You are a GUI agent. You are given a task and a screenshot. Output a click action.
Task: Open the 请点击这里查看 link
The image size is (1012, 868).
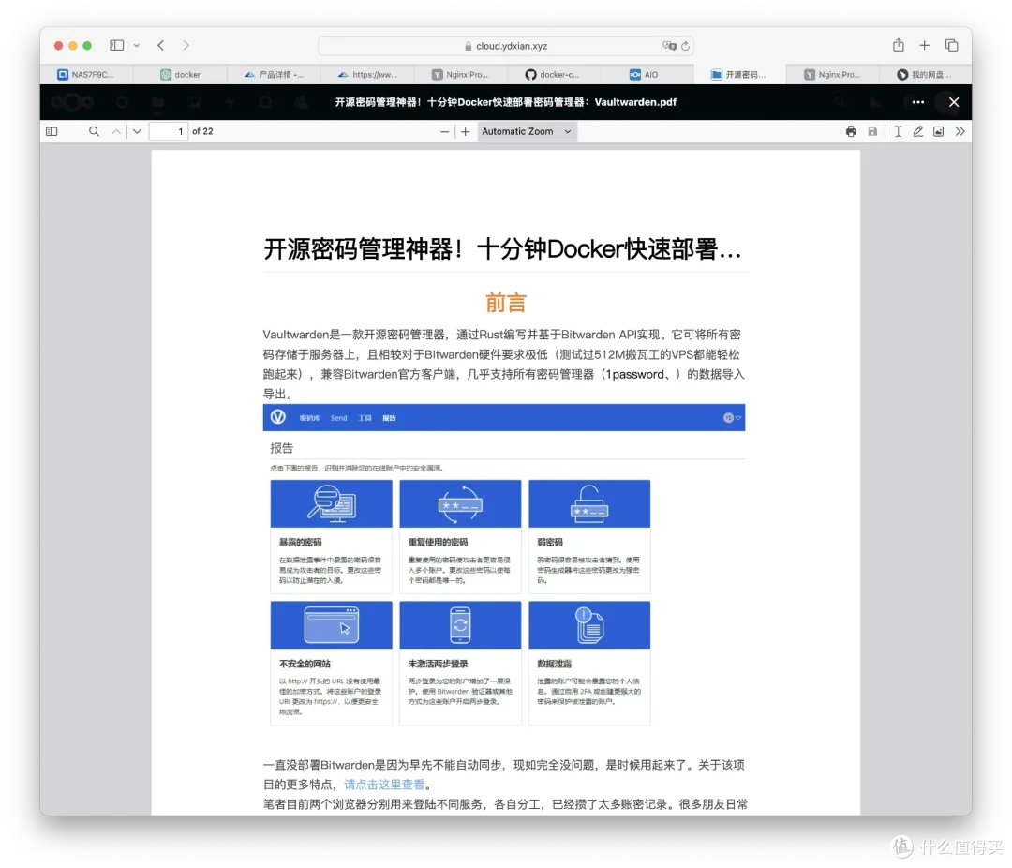(384, 785)
